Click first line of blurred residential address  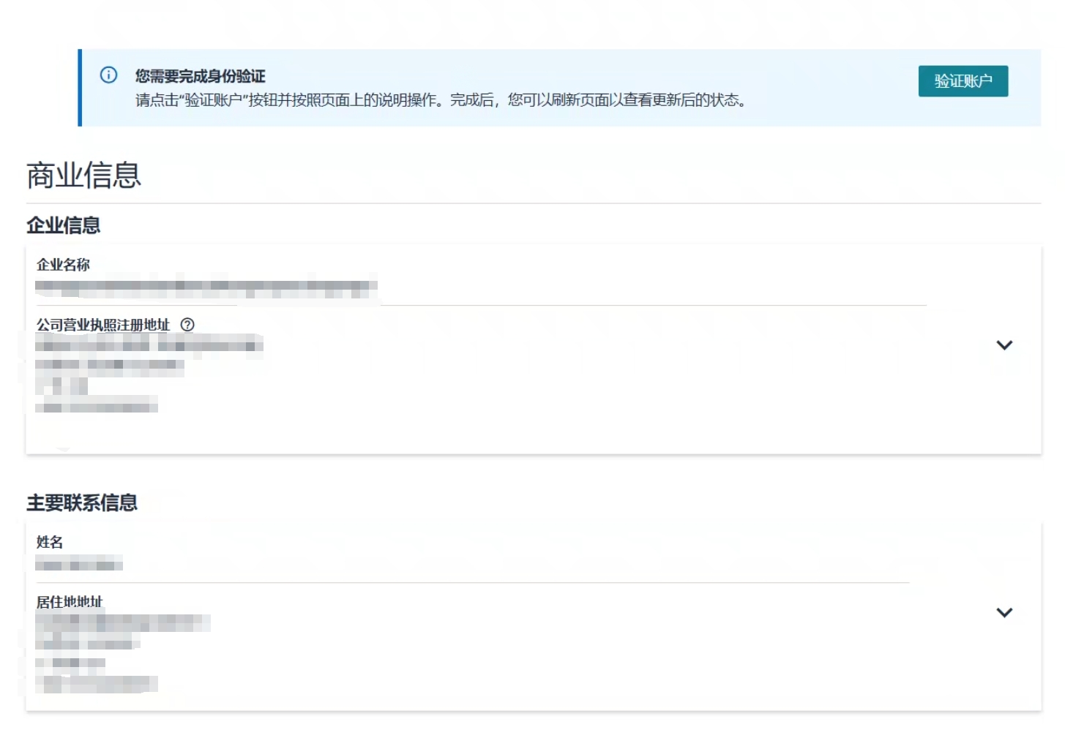click(x=122, y=622)
